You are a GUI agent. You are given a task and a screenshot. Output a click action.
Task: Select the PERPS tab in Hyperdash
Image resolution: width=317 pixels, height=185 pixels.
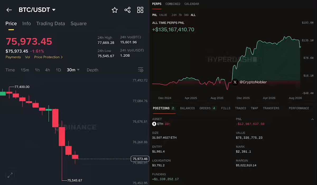pyautogui.click(x=157, y=4)
